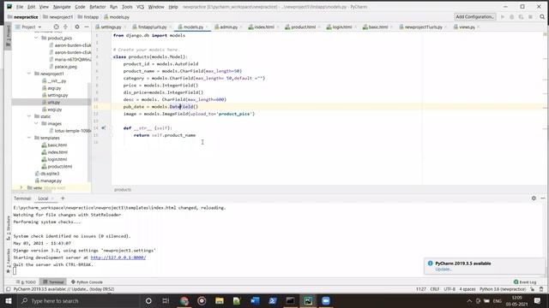The image size is (549, 308).
Task: Open Word from the taskbar
Action: pos(255,300)
